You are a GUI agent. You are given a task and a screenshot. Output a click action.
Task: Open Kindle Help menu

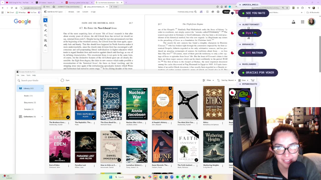34,75
